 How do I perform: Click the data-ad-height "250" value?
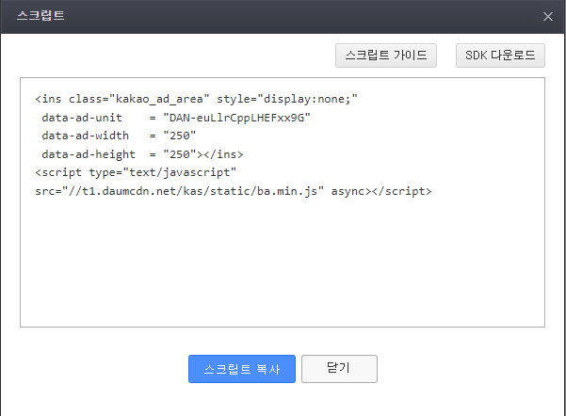179,154
